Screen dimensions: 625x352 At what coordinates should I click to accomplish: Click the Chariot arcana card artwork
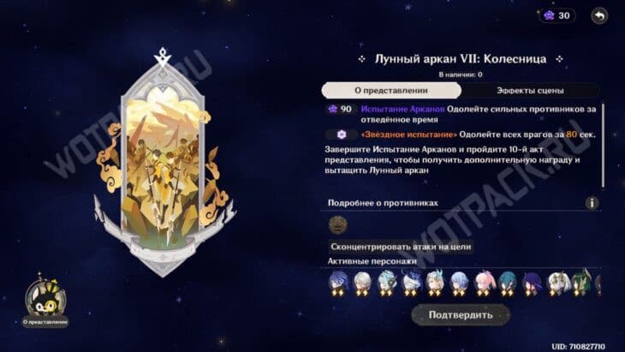pos(163,165)
